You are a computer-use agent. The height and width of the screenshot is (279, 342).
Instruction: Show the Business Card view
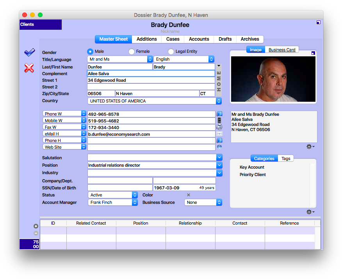tap(282, 50)
